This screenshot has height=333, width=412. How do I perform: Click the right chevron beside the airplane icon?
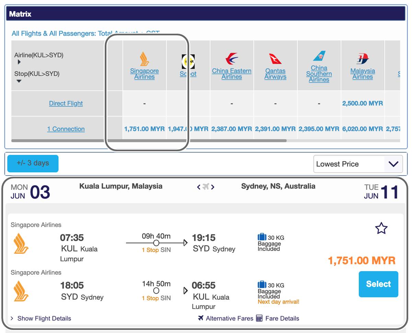(x=213, y=187)
